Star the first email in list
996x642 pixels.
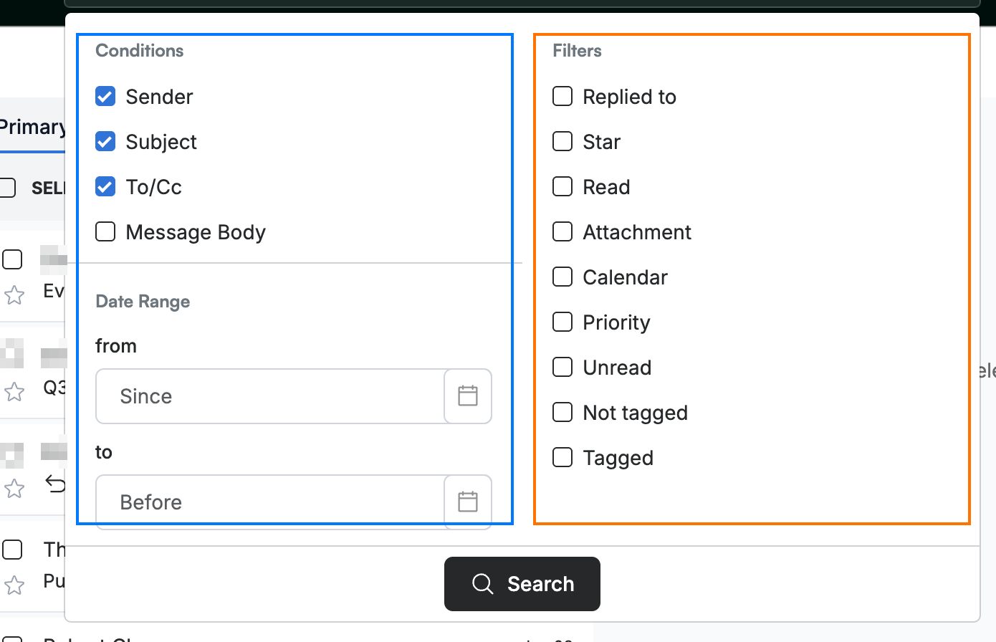click(x=14, y=295)
